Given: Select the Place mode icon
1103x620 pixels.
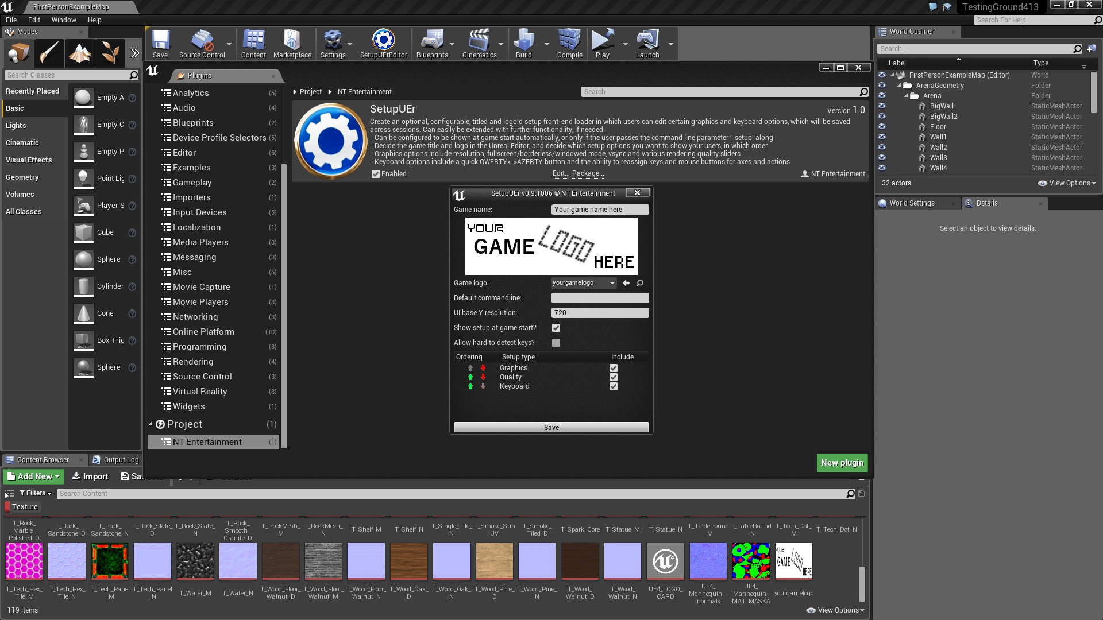Looking at the screenshot, I should pyautogui.click(x=18, y=53).
